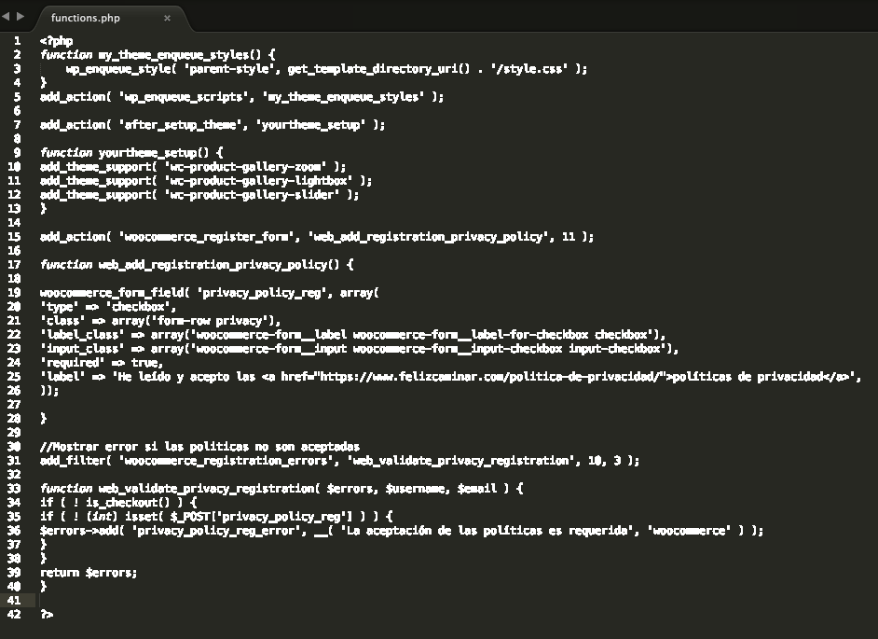Viewport: 878px width, 639px height.
Task: Click $_POST['privacy_policy_reg'] on line 35
Action: 262,517
